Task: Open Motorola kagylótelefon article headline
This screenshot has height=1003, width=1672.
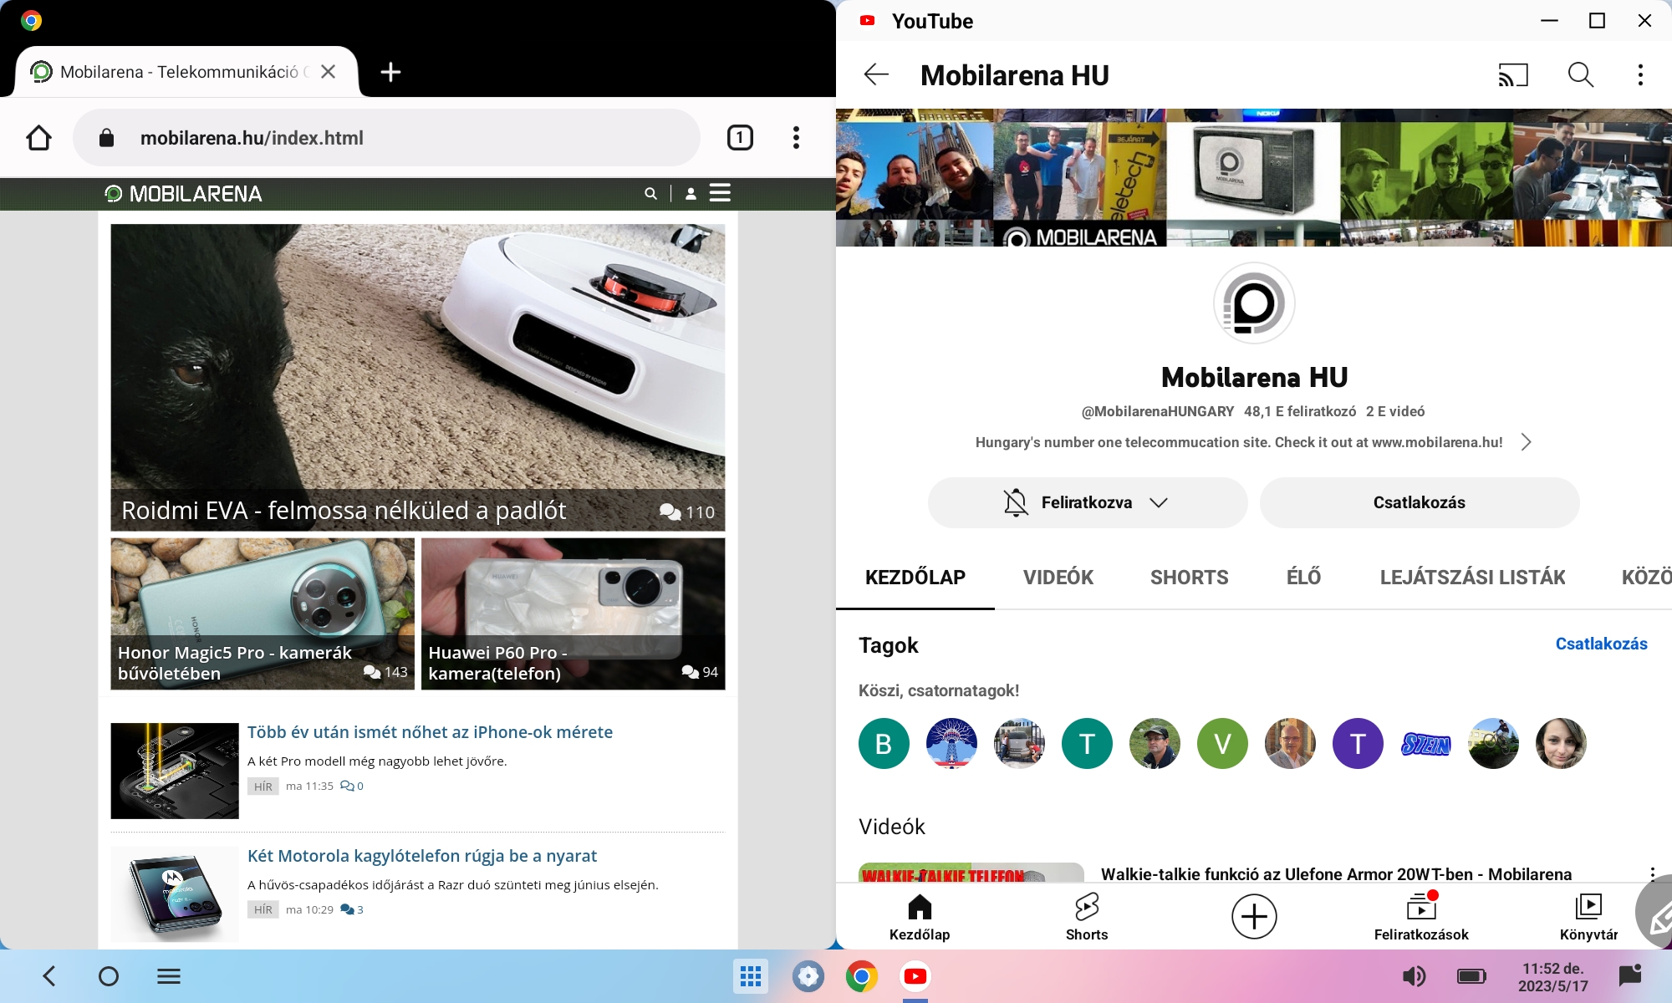Action: [422, 856]
